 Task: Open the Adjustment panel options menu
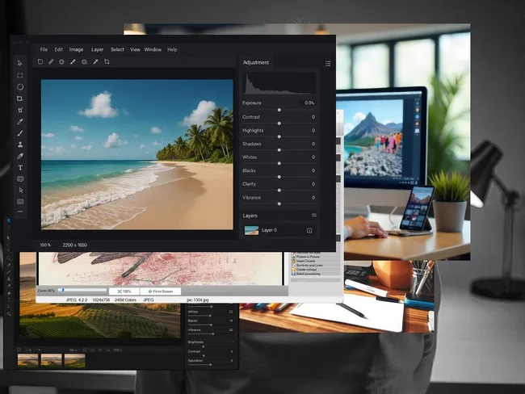coord(328,63)
